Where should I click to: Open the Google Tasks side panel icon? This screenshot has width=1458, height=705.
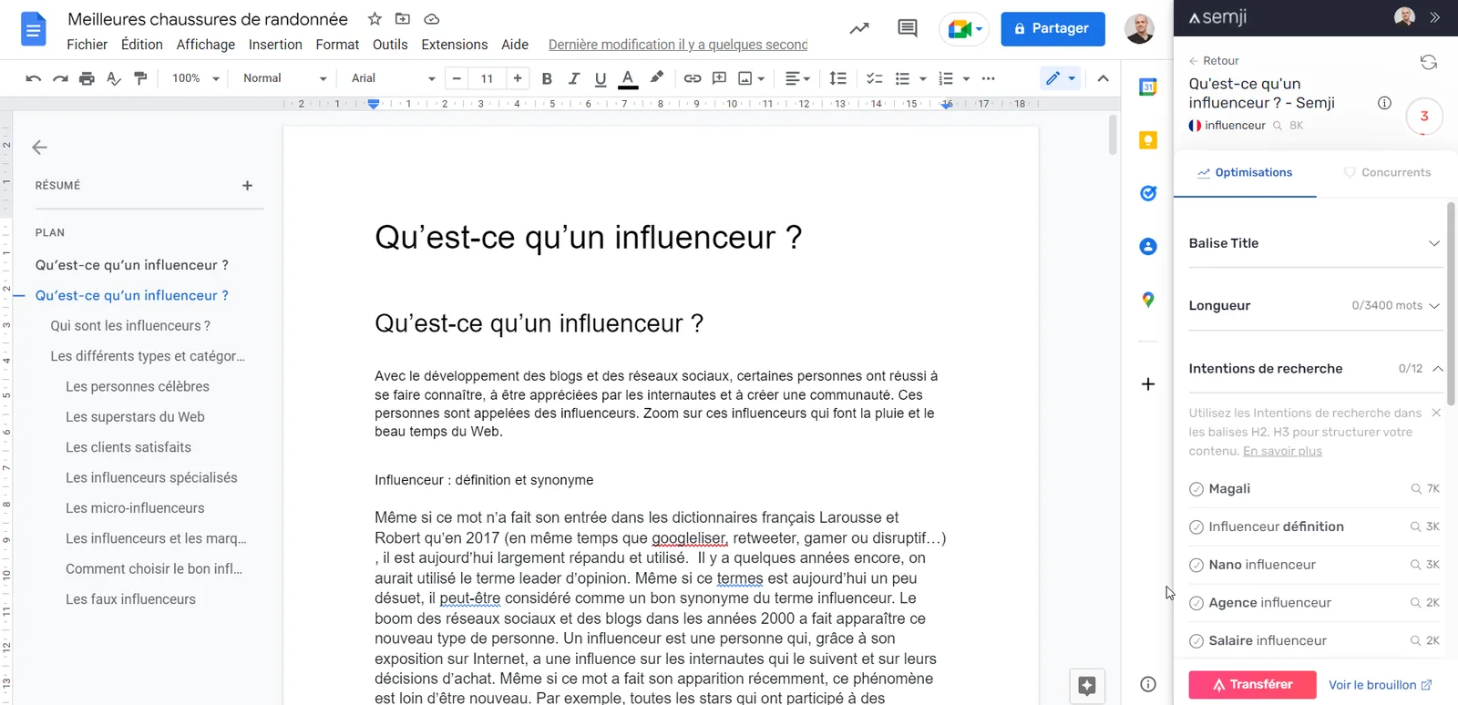click(x=1148, y=193)
